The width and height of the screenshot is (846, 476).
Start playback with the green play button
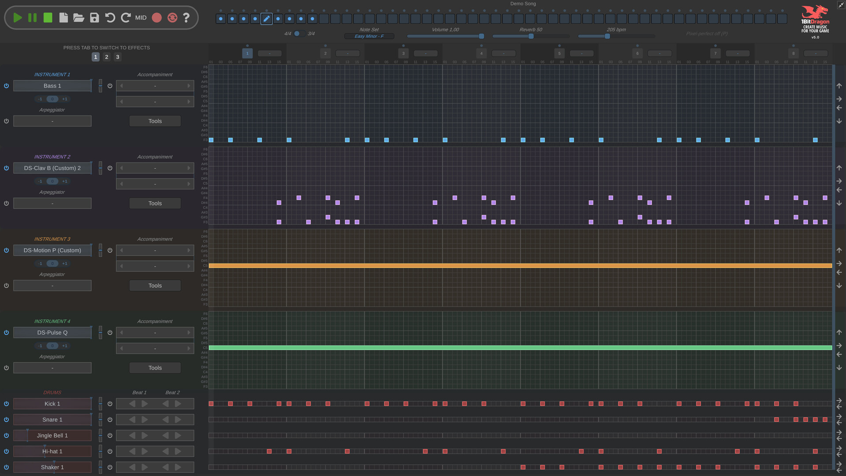tap(18, 18)
